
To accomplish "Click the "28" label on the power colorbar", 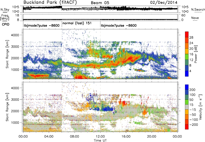I will [x=191, y=37].
